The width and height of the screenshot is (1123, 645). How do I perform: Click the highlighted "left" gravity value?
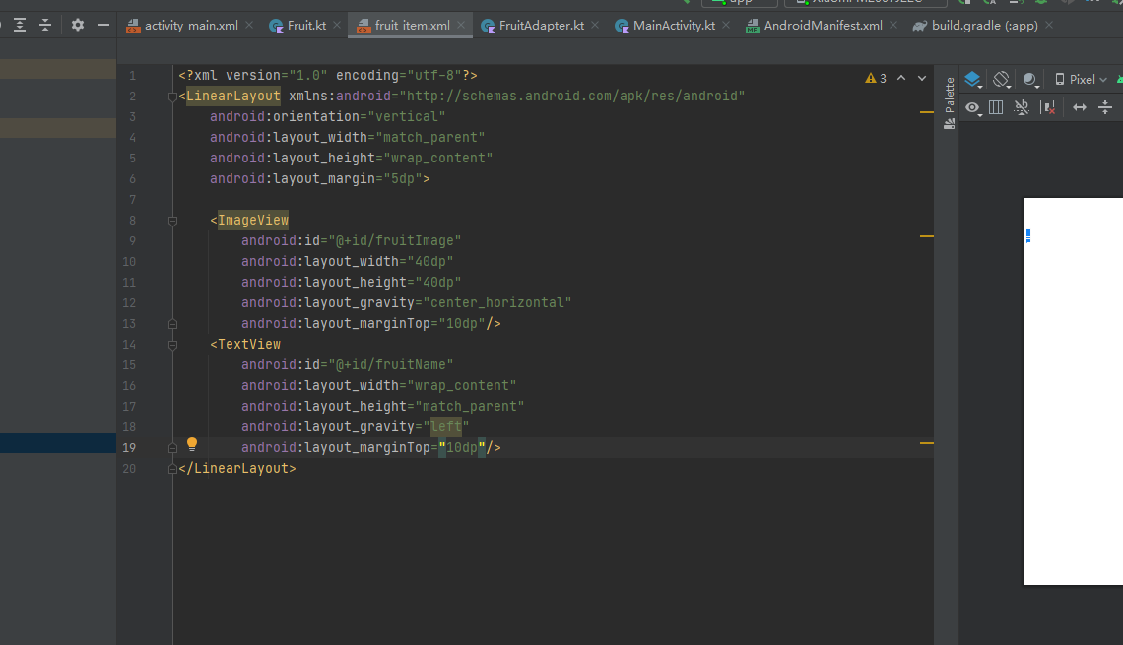tap(446, 427)
